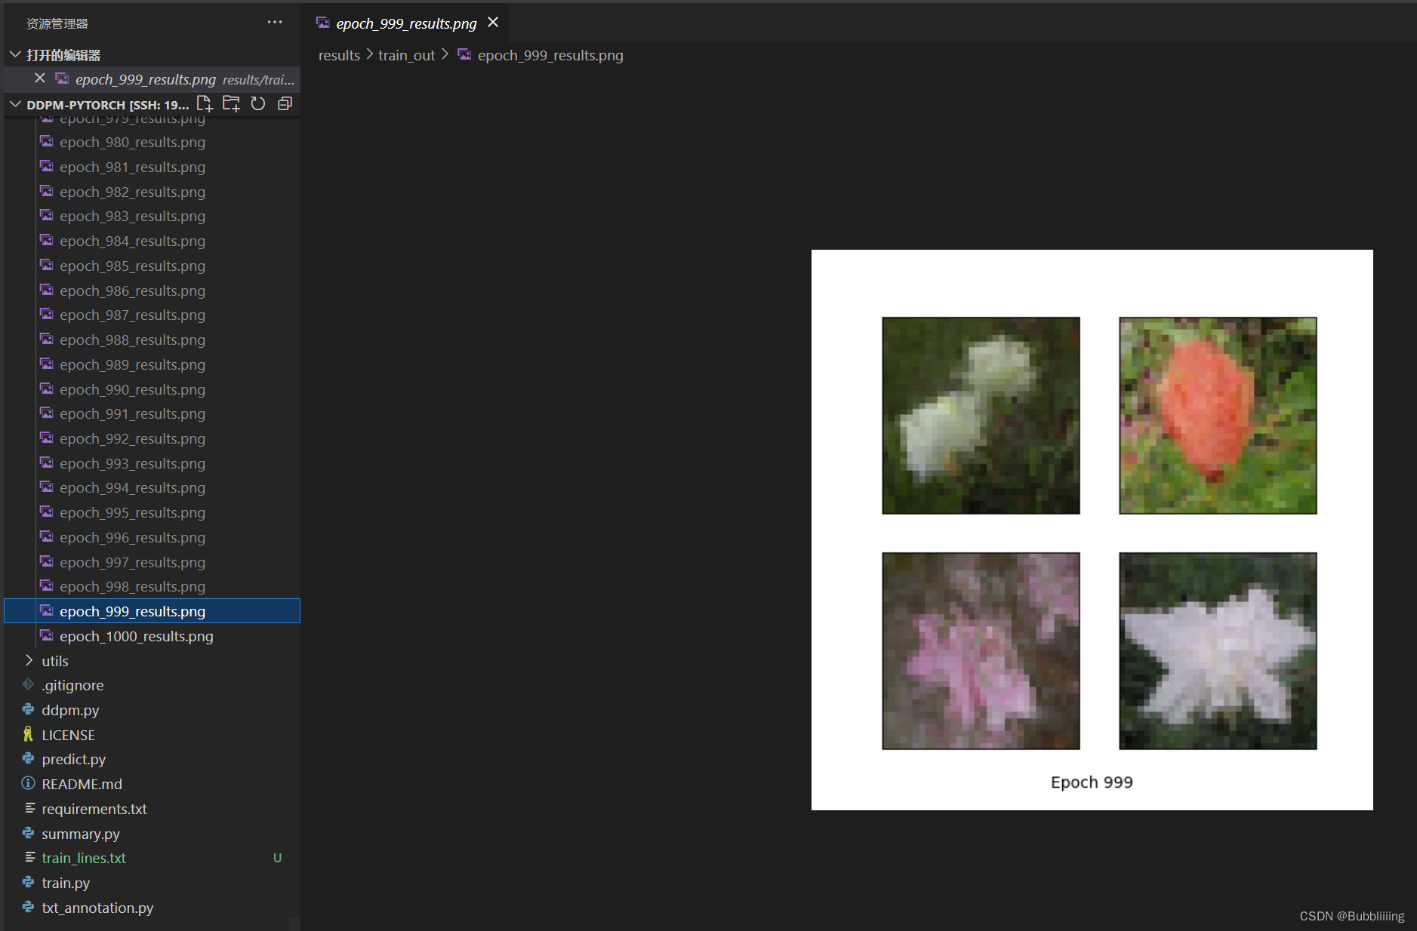1417x931 pixels.
Task: Close epoch_999_results.png in open editors list
Action: (x=40, y=78)
